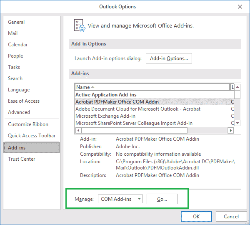Open Trust Center category
The width and height of the screenshot is (250, 225).
tap(32, 159)
